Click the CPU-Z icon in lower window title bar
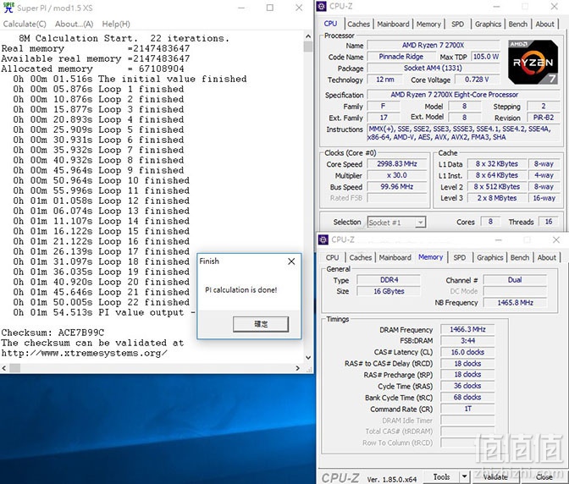 [x=323, y=239]
